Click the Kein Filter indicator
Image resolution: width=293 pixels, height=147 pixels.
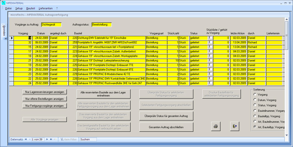pyautogui.click(x=68, y=139)
